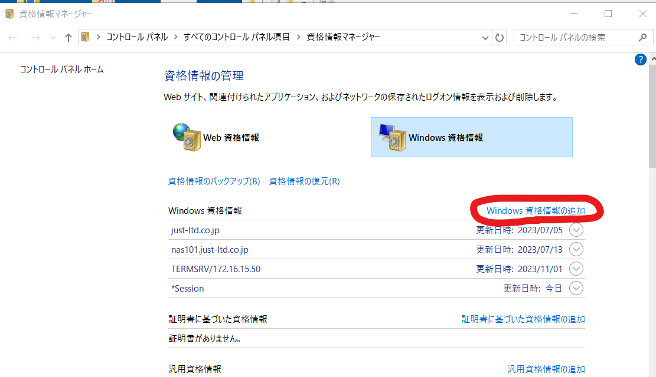656x377 pixels.
Task: Expand the address bar history dropdown
Action: [x=485, y=38]
